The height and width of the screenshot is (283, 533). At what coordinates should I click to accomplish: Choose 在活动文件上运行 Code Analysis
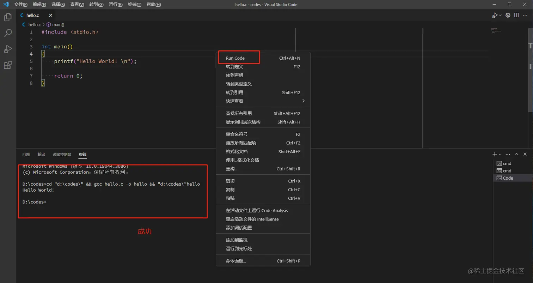pyautogui.click(x=263, y=211)
